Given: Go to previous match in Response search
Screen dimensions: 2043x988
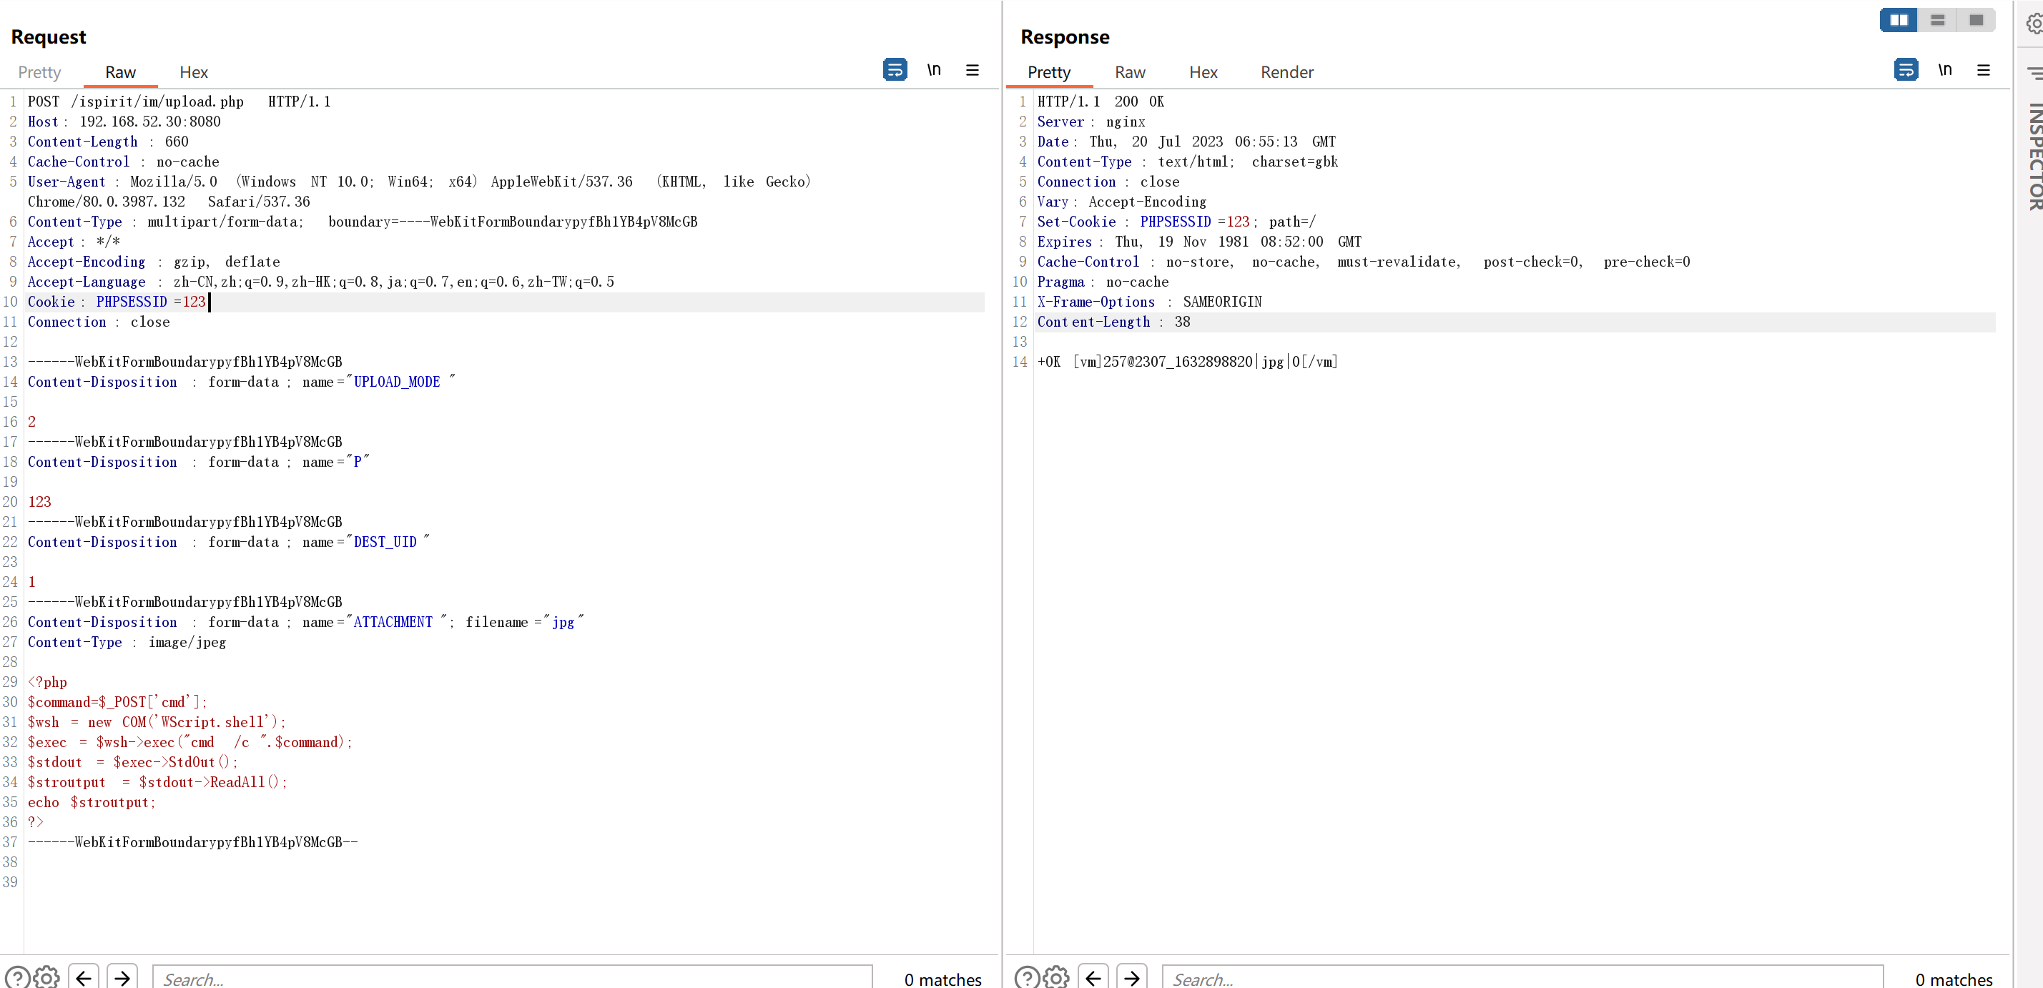Looking at the screenshot, I should (1093, 977).
